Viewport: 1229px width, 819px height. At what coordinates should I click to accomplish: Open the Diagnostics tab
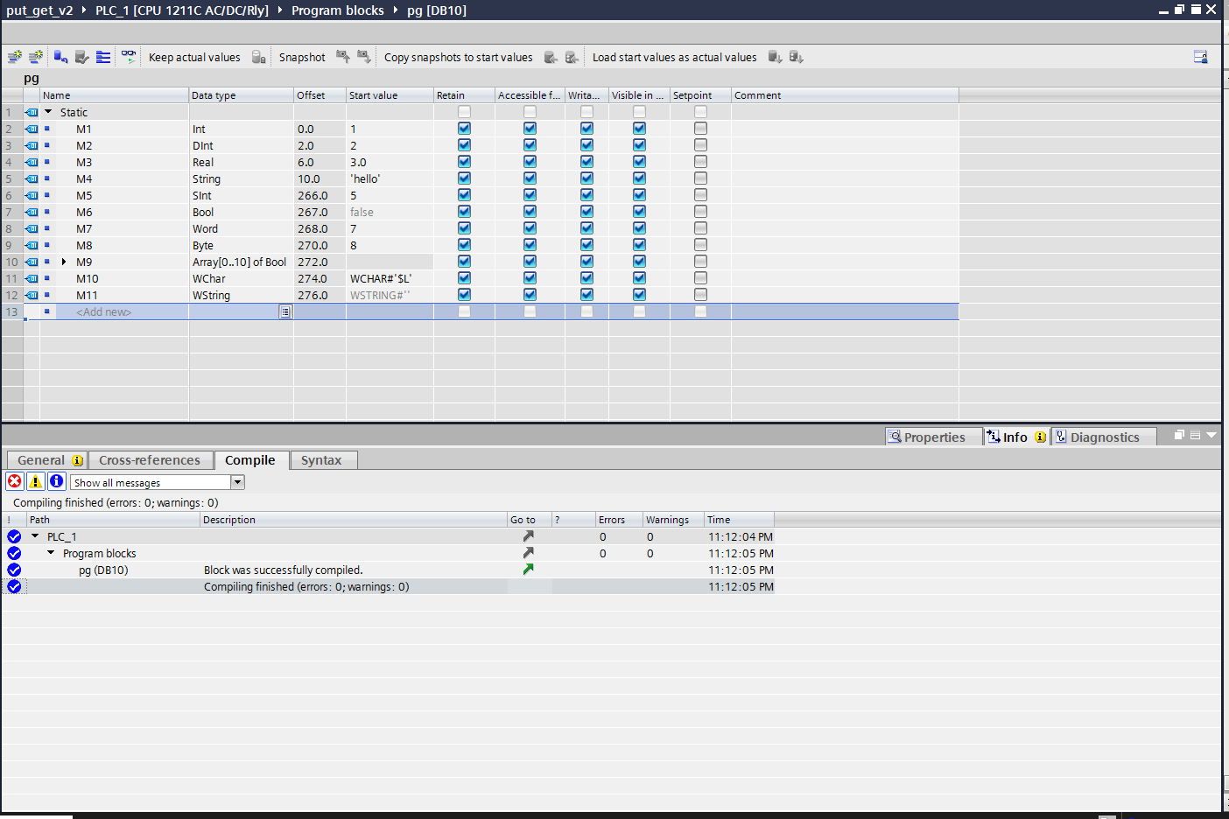point(1104,437)
